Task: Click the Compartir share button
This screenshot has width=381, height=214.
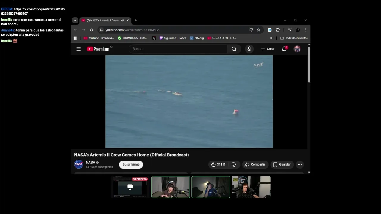Action: [255, 164]
